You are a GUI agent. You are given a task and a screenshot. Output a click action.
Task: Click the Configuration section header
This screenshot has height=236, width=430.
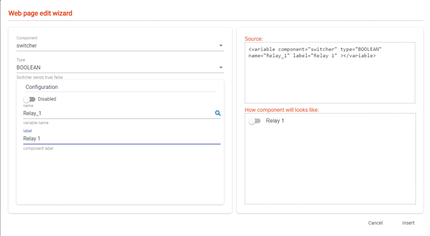[42, 87]
